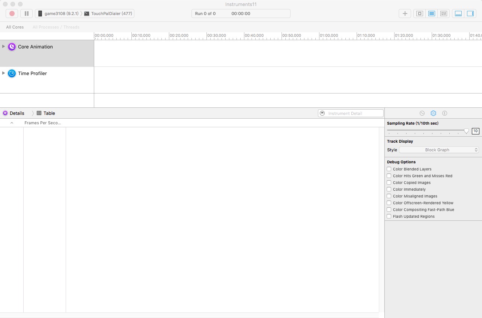Focus the Instrument Detail search field
This screenshot has width=482, height=318.
coord(351,113)
